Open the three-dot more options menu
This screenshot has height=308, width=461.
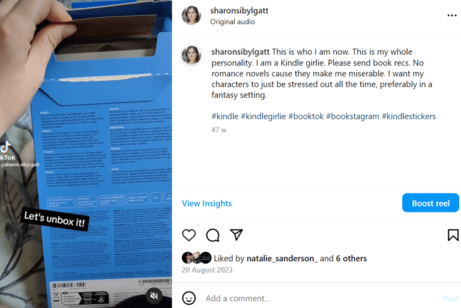click(x=452, y=15)
